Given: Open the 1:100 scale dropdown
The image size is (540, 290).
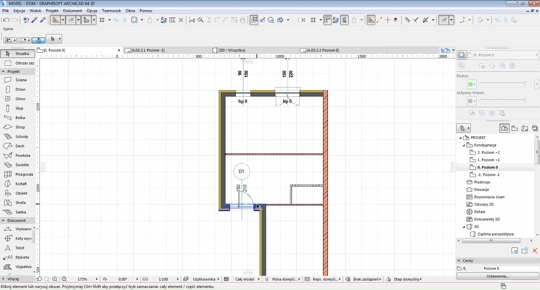Looking at the screenshot, I should click(178, 279).
